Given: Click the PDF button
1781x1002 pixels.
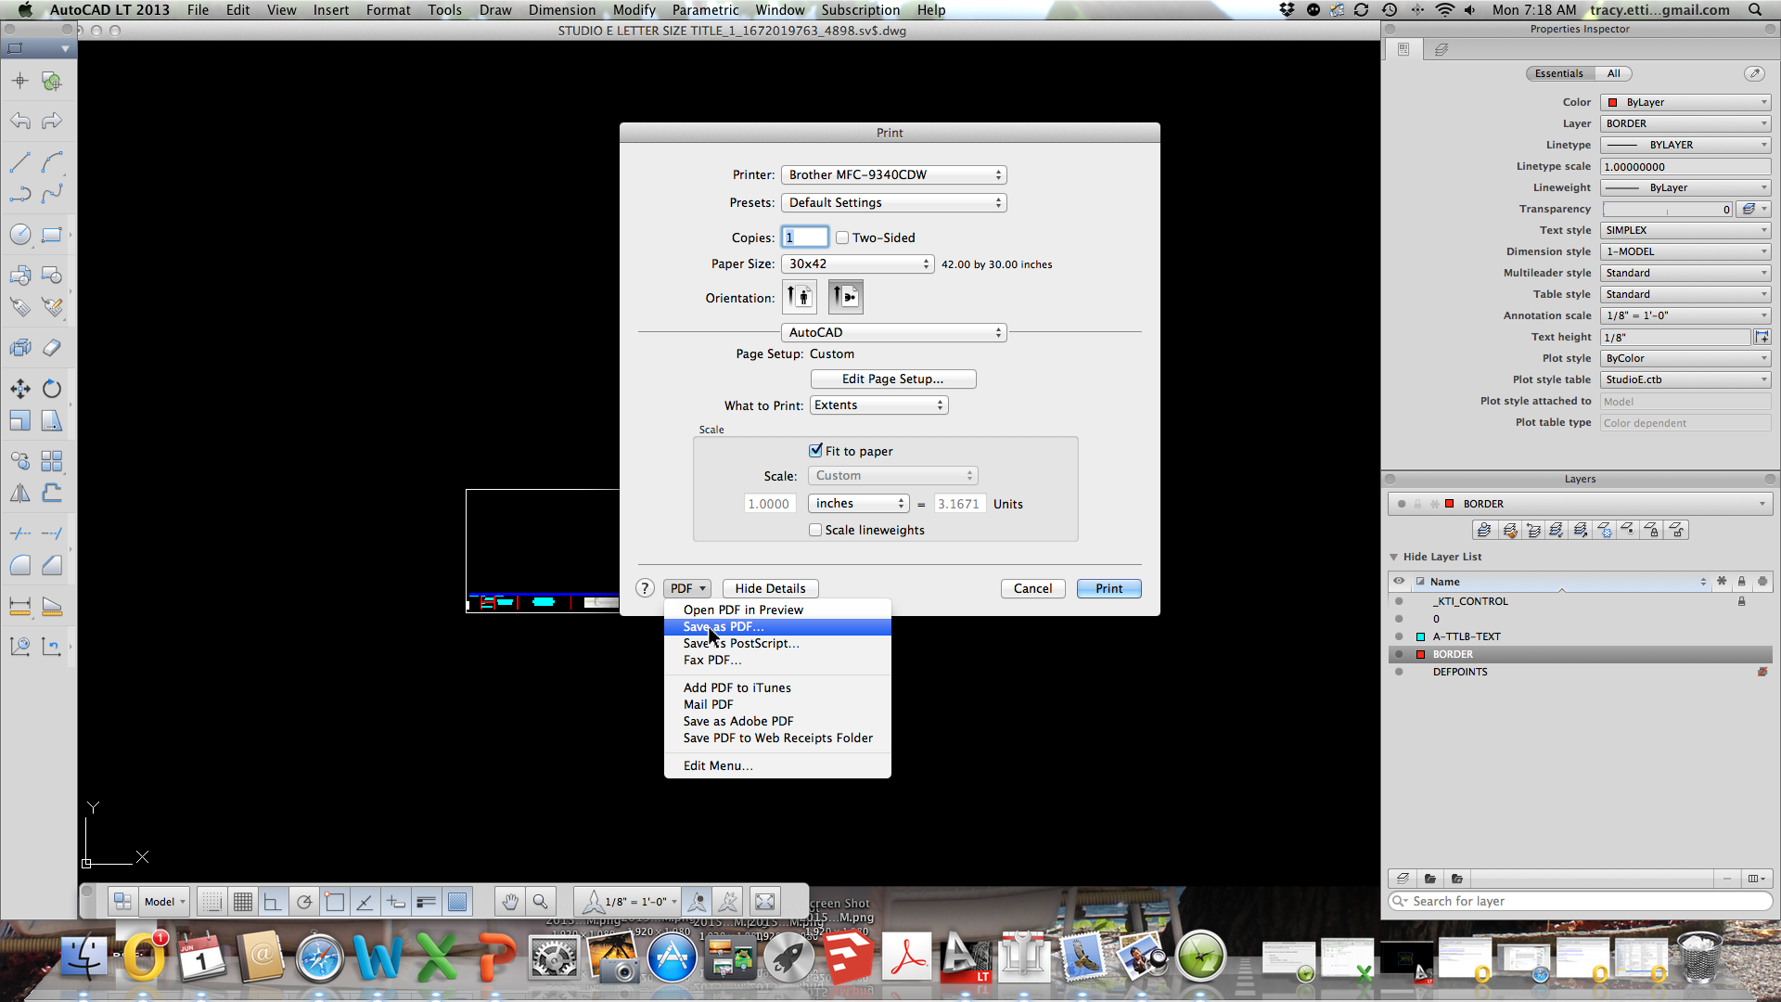Looking at the screenshot, I should (x=687, y=588).
